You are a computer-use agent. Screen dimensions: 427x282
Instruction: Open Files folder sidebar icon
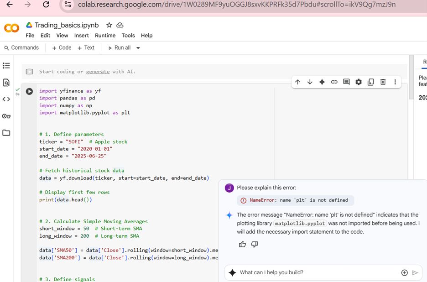(6, 133)
